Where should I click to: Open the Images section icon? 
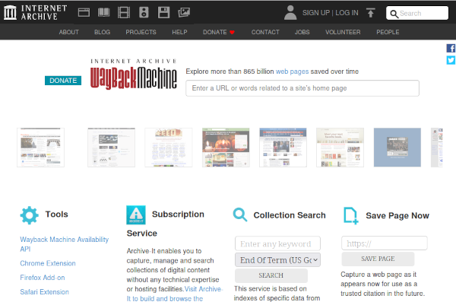(184, 12)
